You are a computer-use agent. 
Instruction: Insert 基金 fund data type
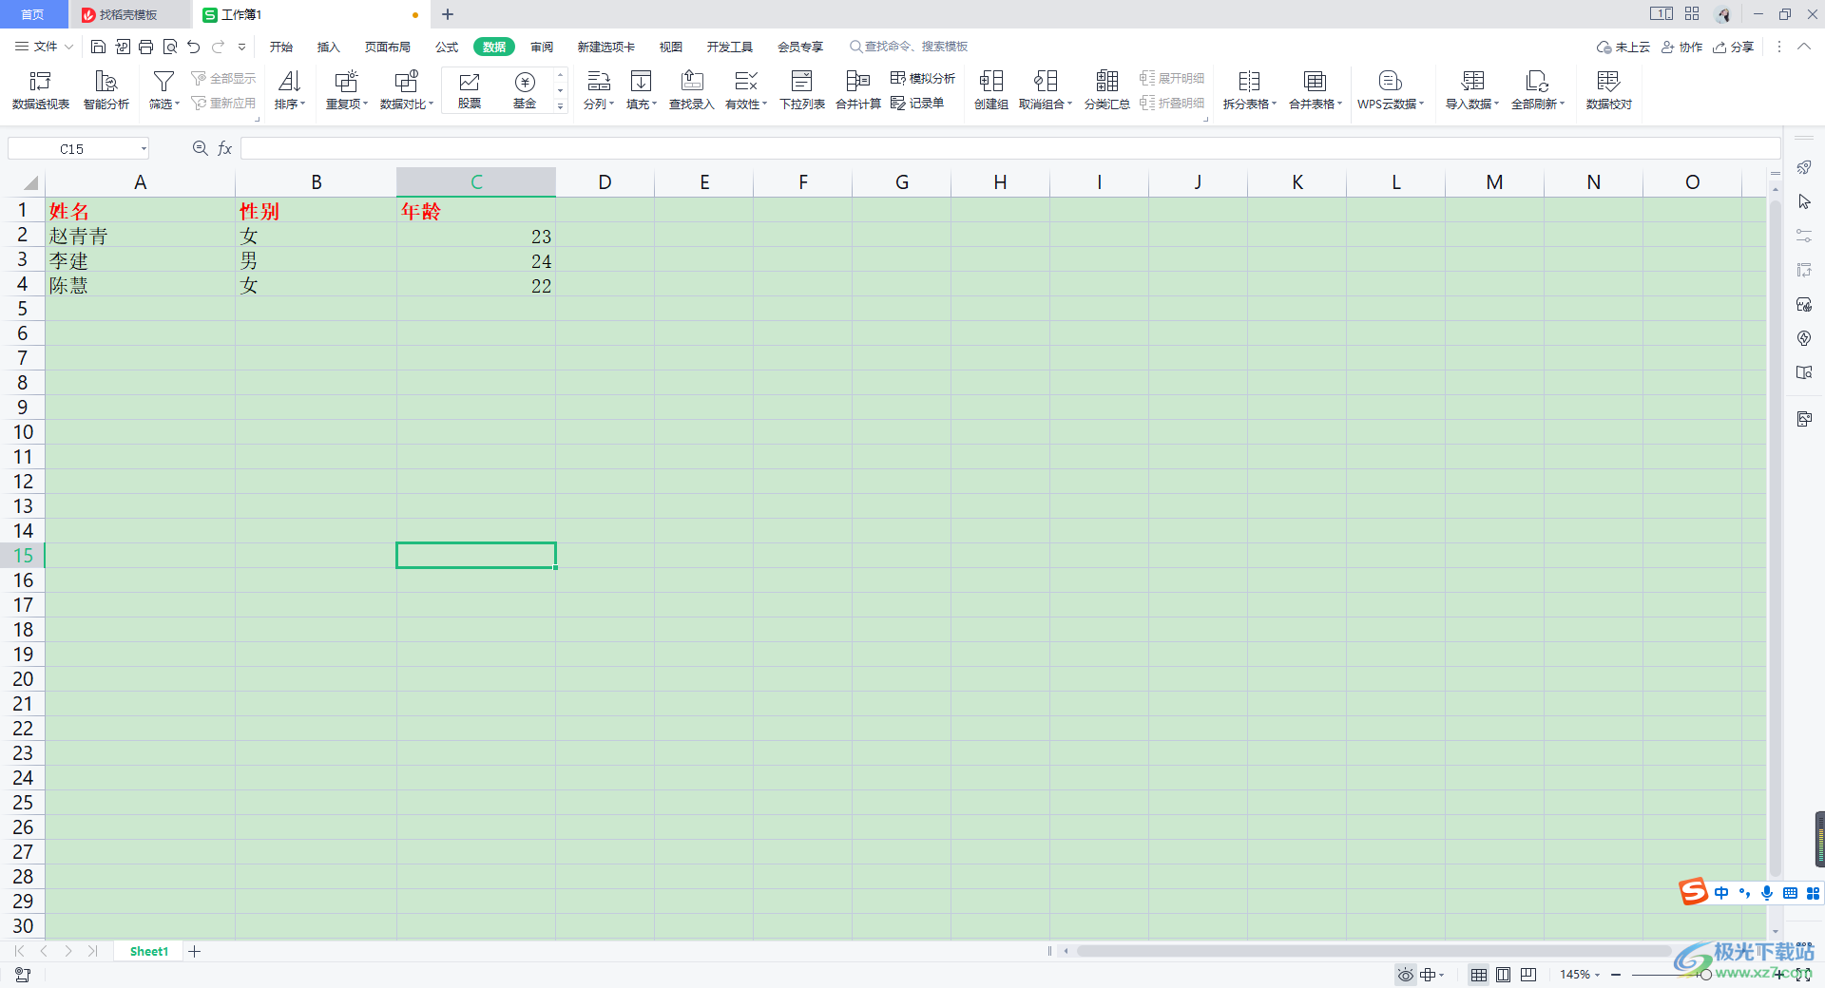[525, 90]
